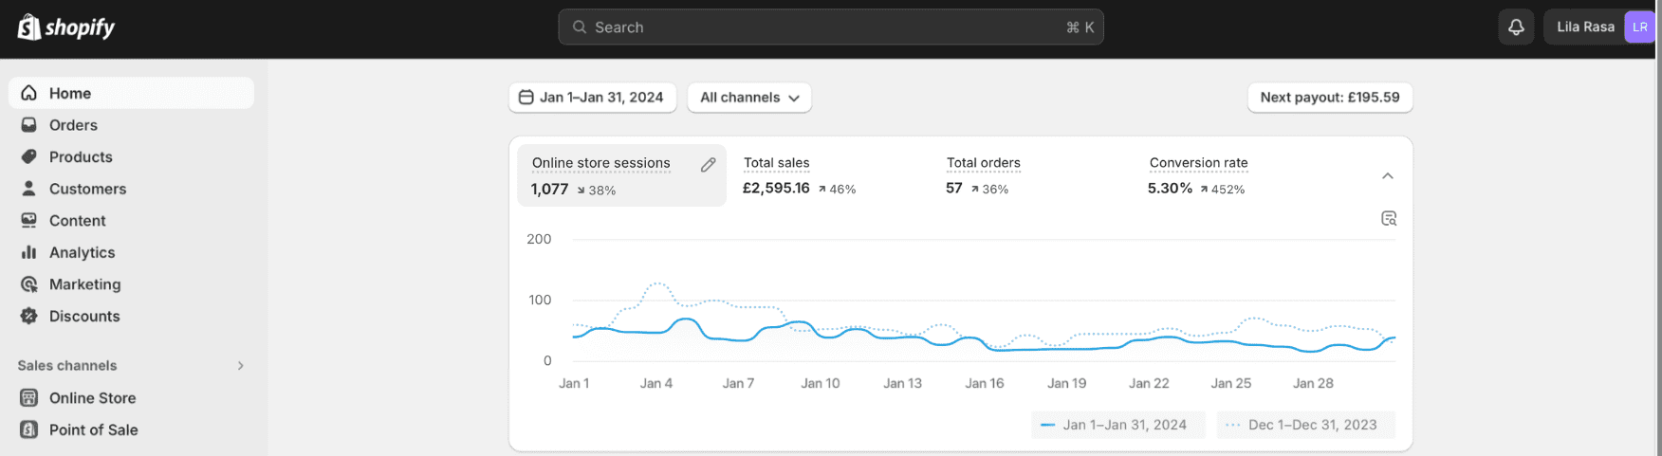
Task: Click the Discounts badge icon
Action: (x=29, y=317)
